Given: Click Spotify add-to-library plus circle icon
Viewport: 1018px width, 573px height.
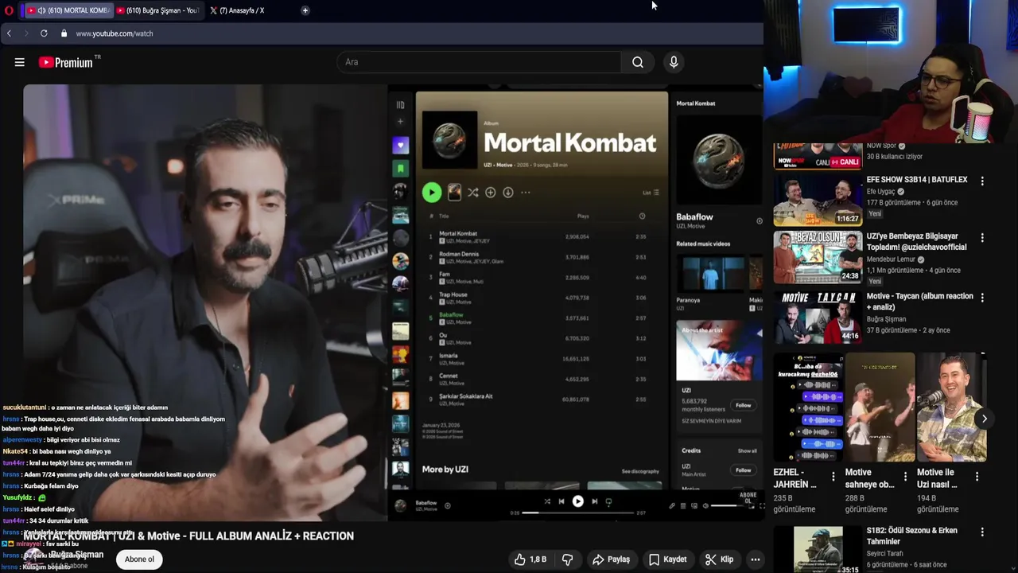Looking at the screenshot, I should 490,193.
